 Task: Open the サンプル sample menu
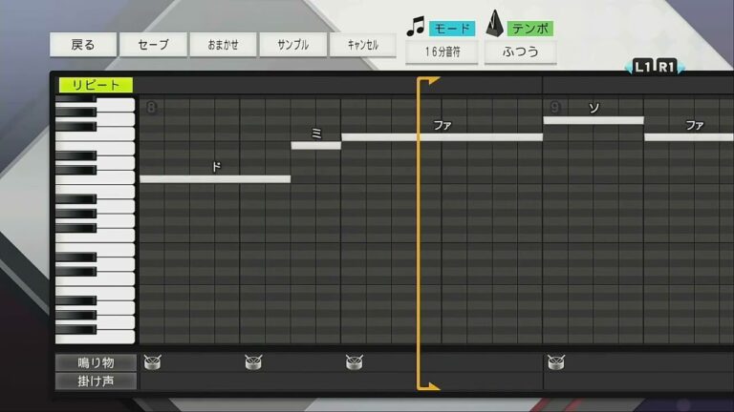coord(292,45)
